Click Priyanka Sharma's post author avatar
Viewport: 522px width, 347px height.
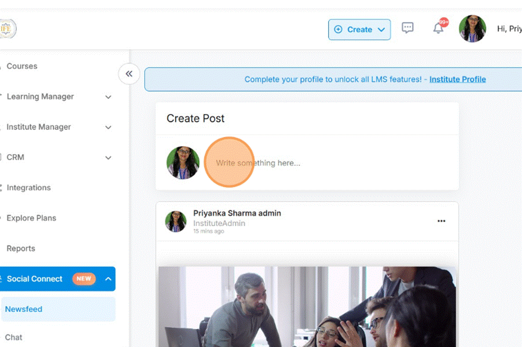[176, 222]
